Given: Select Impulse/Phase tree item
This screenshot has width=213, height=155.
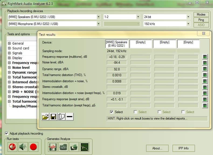Looking at the screenshot, I should (x=25, y=106).
